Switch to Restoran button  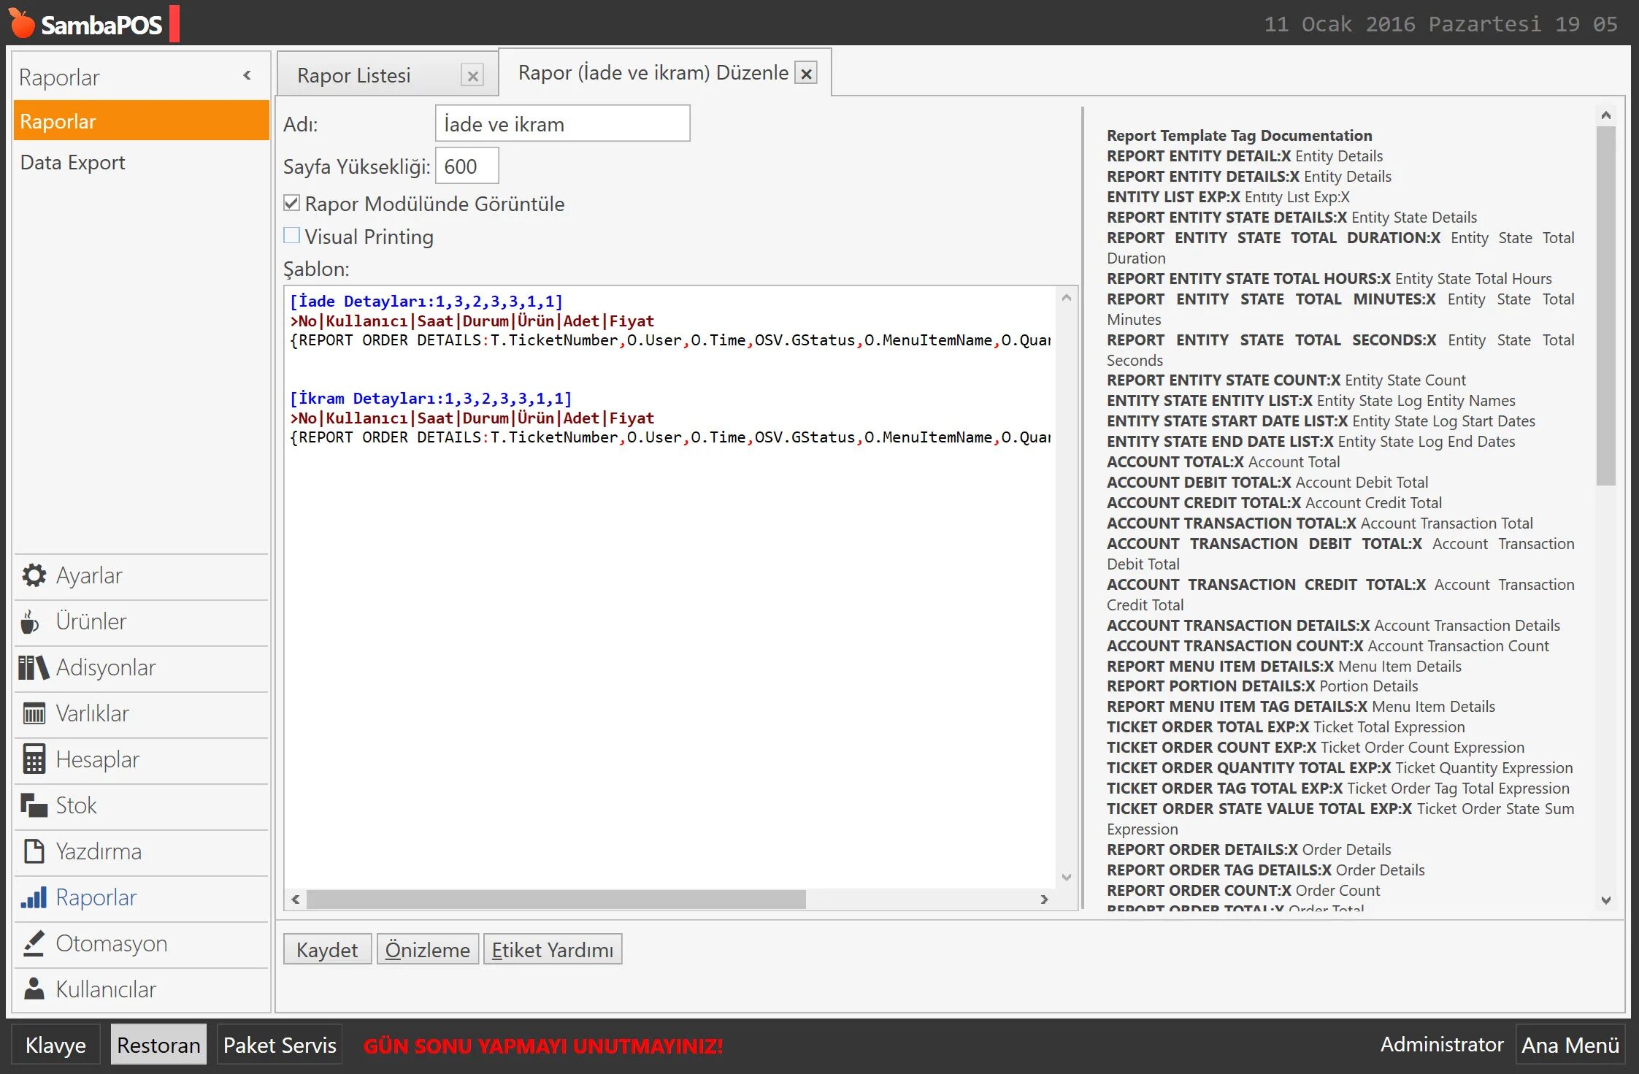158,1045
